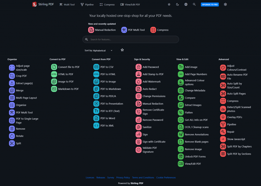Click the Multi-Page Layout icon
This screenshot has width=261, height=186.
[x=12, y=98]
